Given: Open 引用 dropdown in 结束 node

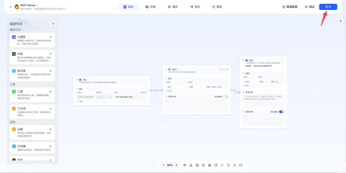Looking at the screenshot, I should (x=263, y=82).
